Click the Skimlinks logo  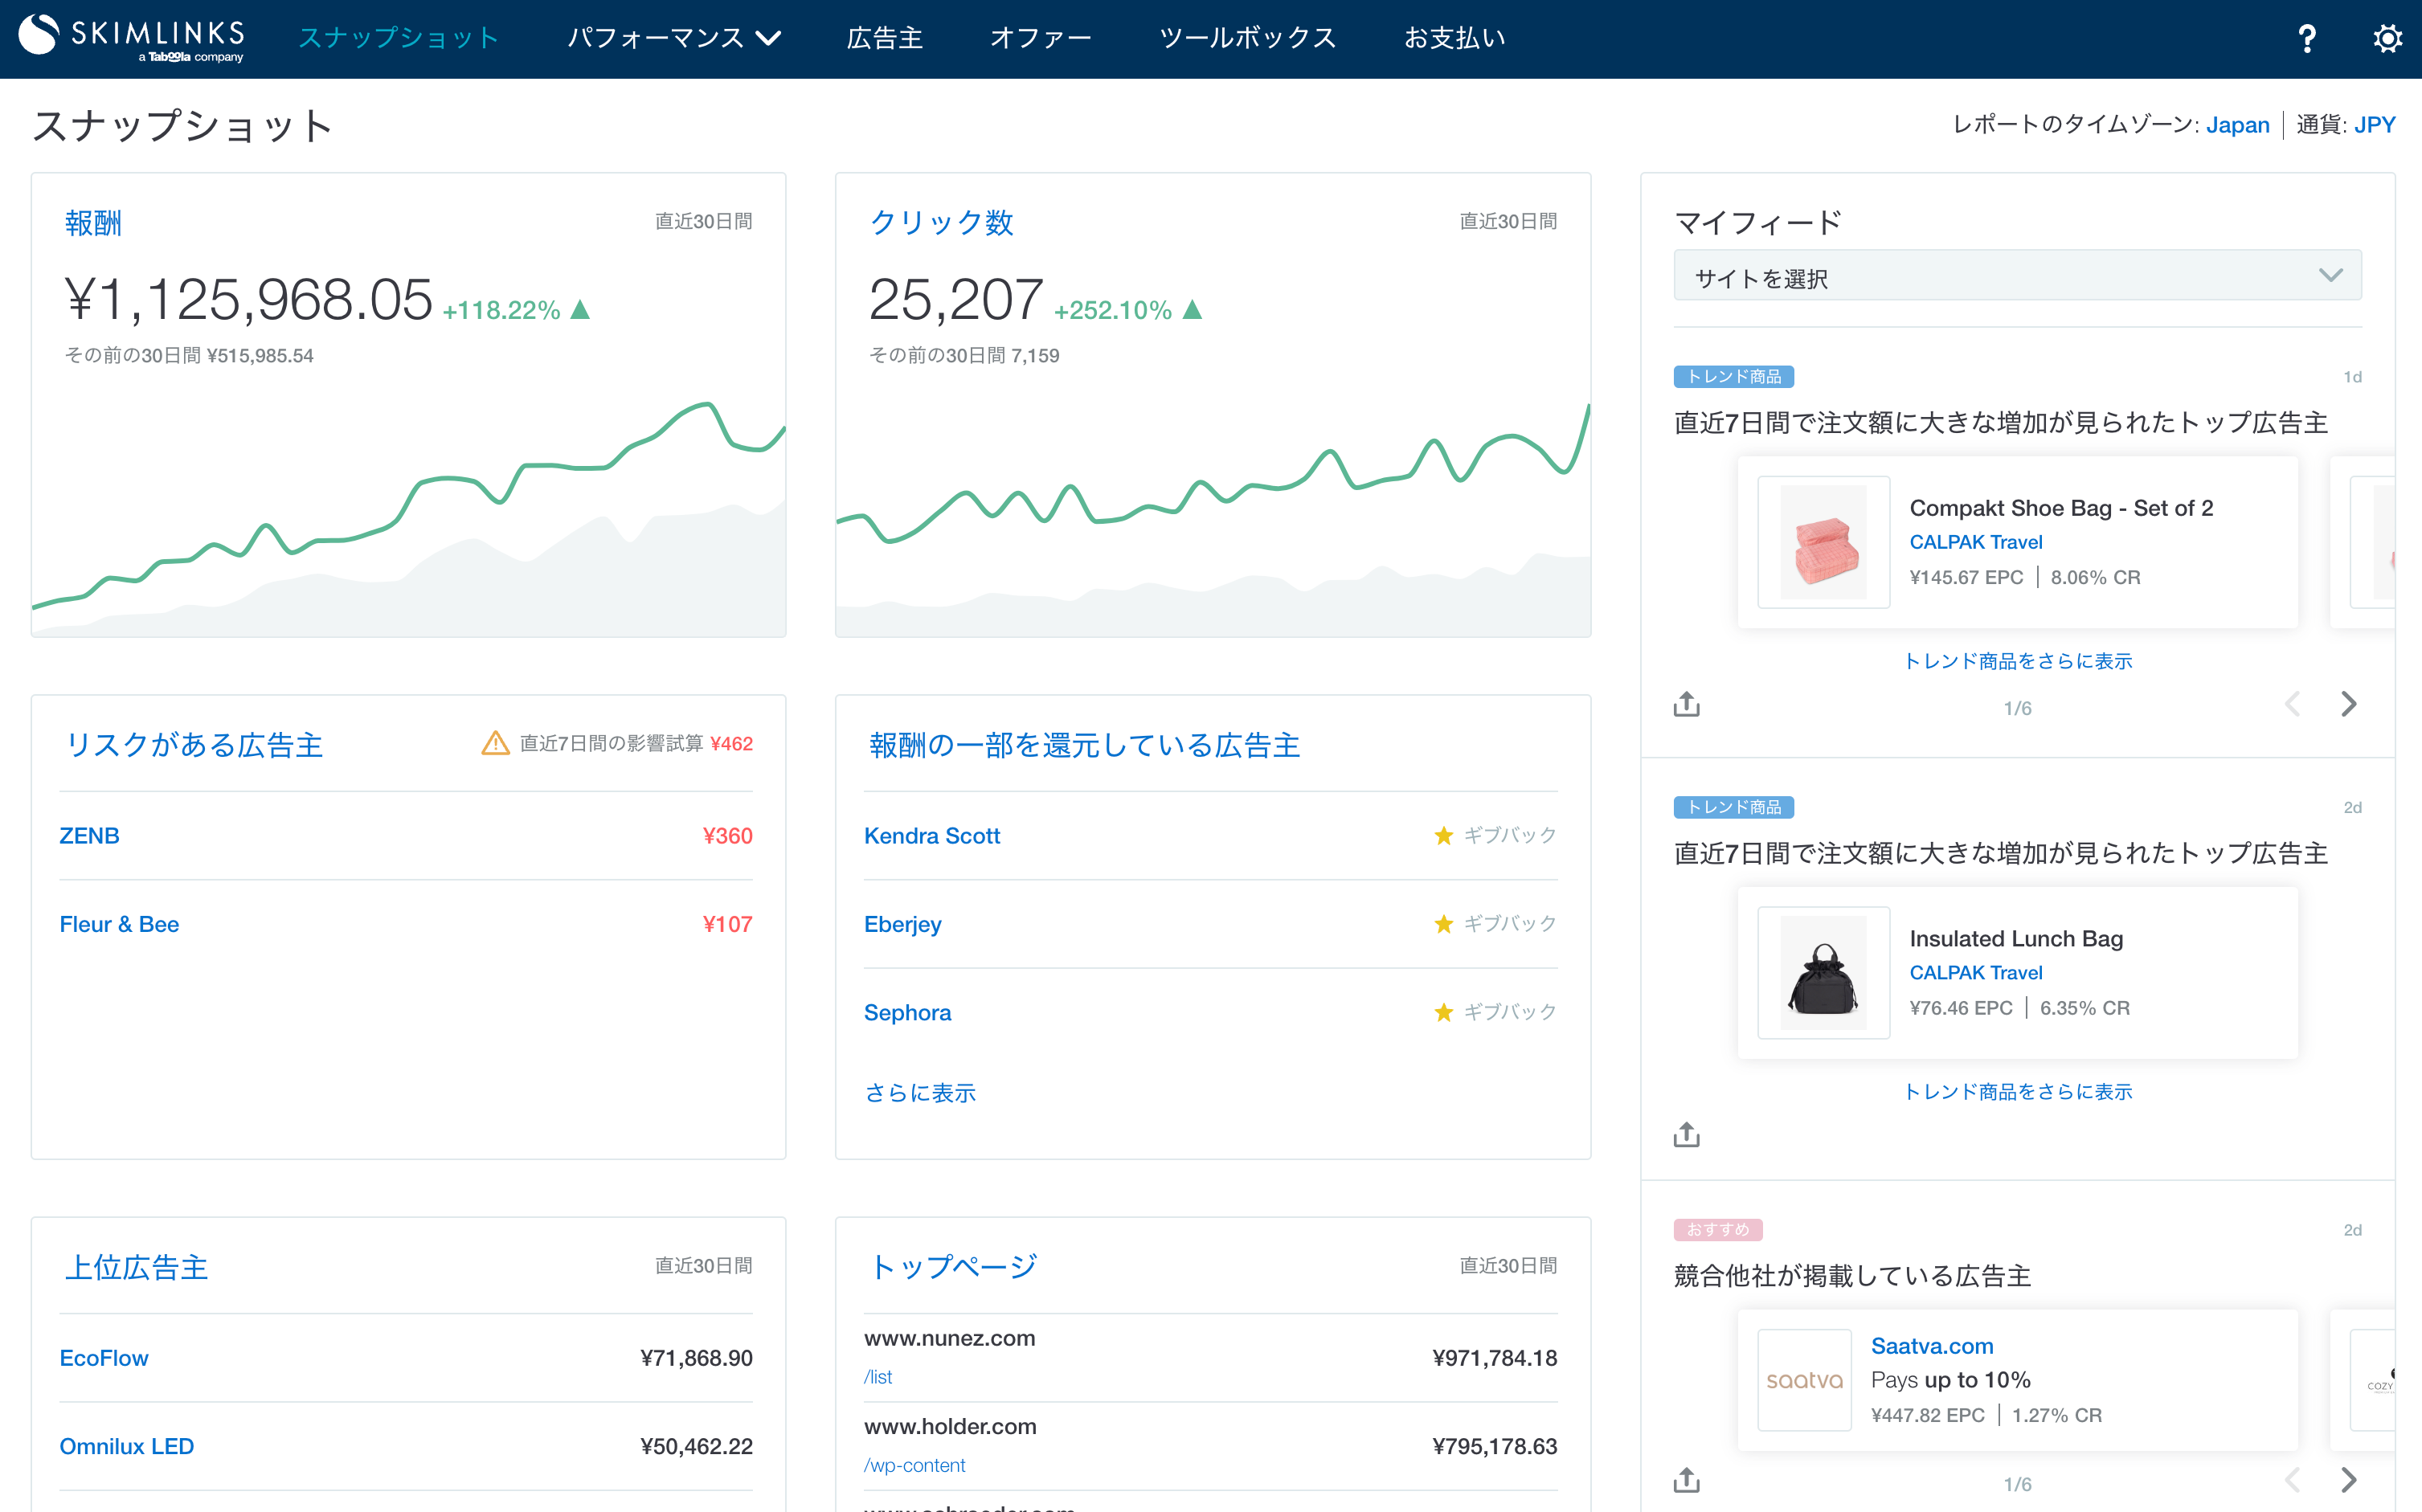[132, 38]
